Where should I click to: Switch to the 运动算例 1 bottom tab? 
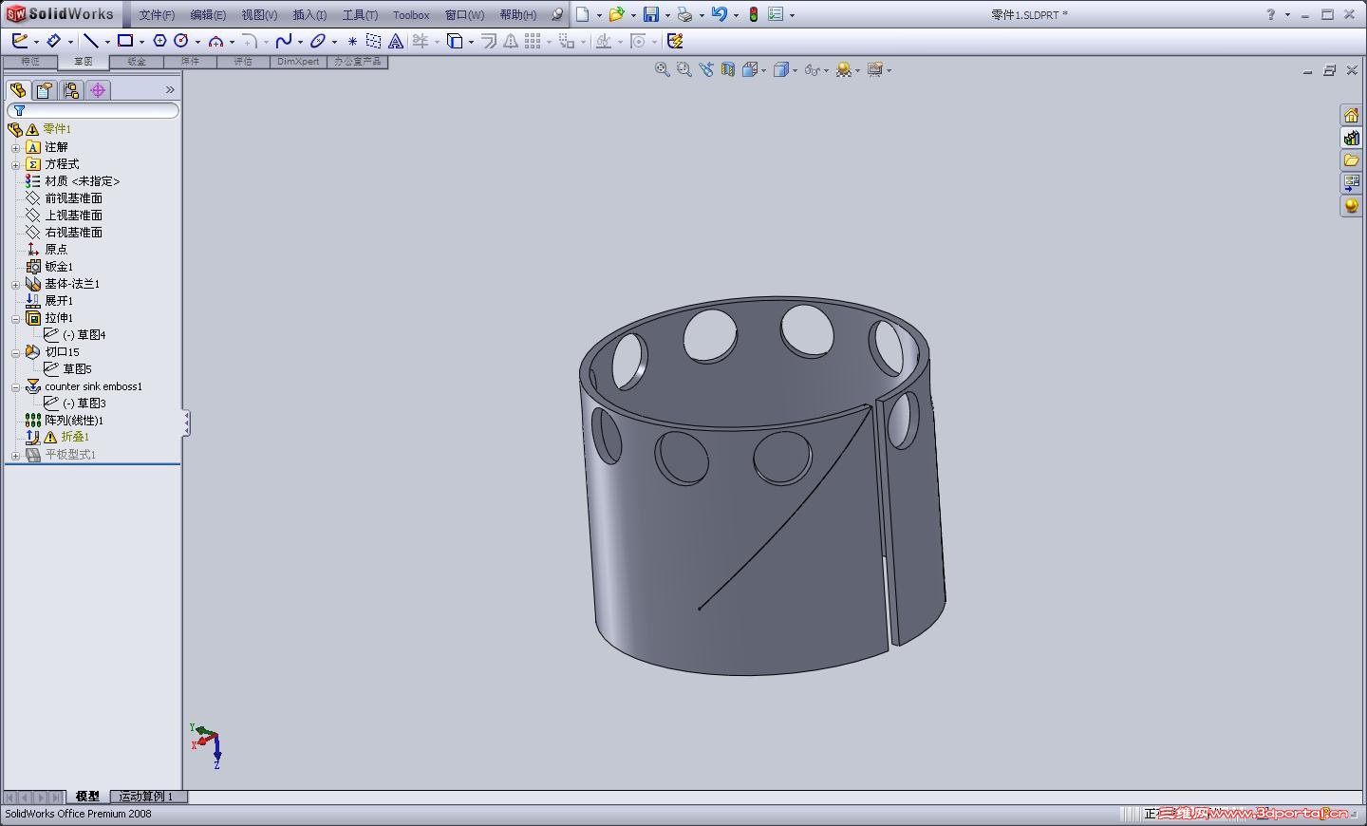(x=146, y=797)
